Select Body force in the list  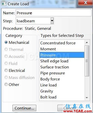coord(62,79)
